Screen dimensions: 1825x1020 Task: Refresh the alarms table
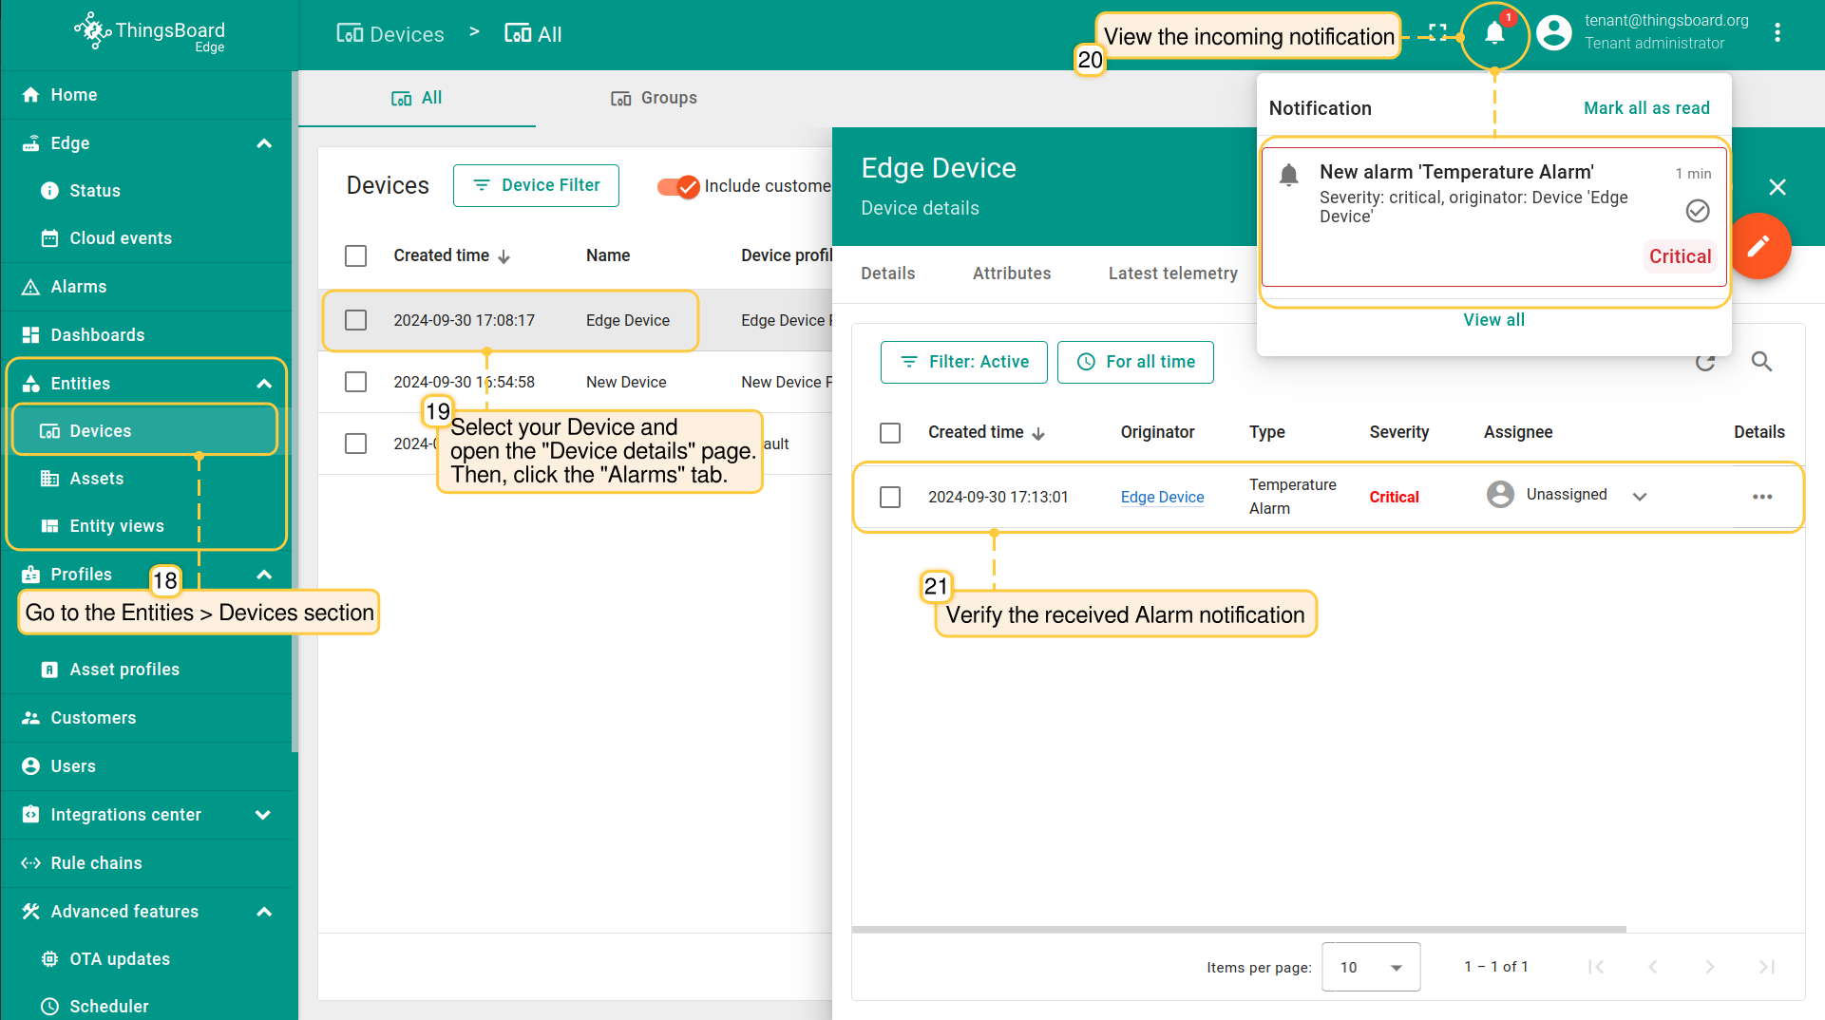(x=1705, y=362)
